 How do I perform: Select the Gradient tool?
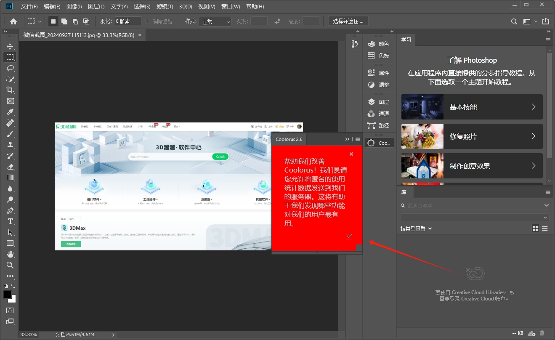10,178
